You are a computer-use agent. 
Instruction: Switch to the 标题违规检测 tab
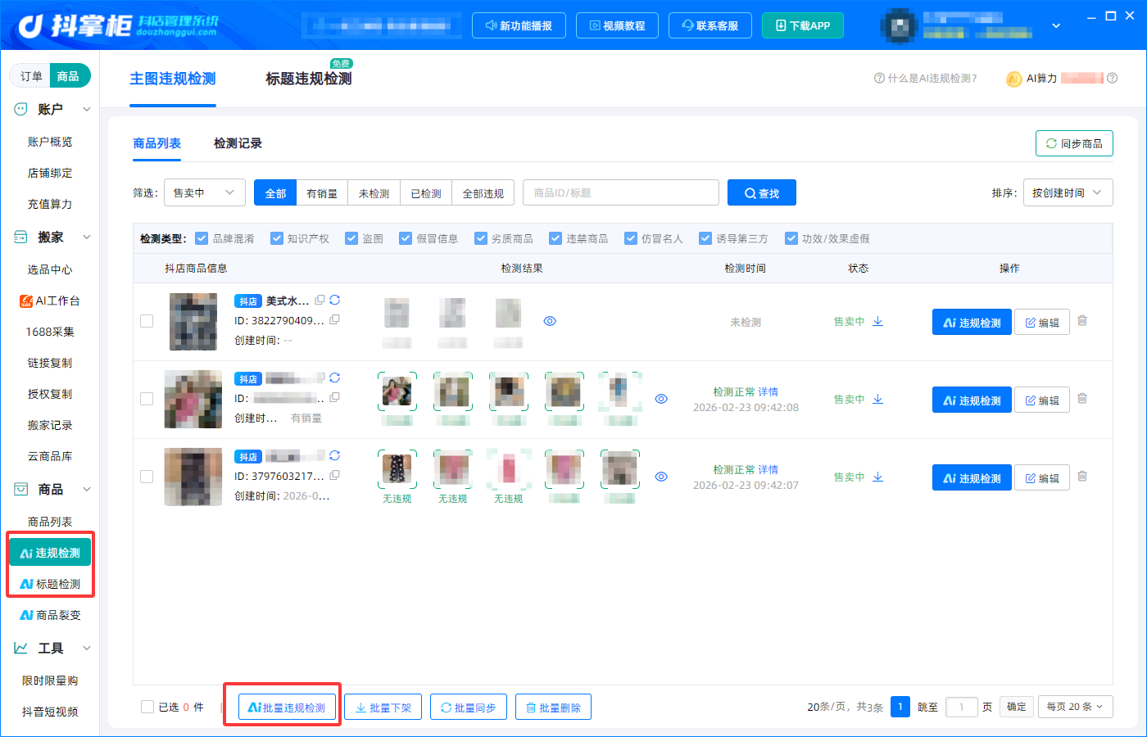[x=308, y=79]
